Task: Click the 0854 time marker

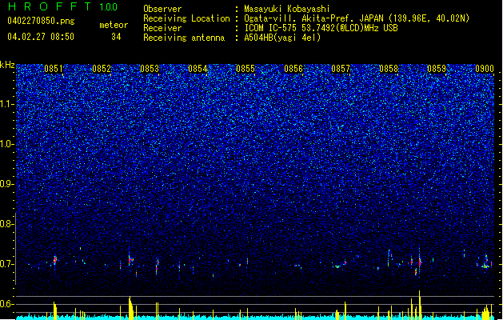Action: tap(198, 69)
